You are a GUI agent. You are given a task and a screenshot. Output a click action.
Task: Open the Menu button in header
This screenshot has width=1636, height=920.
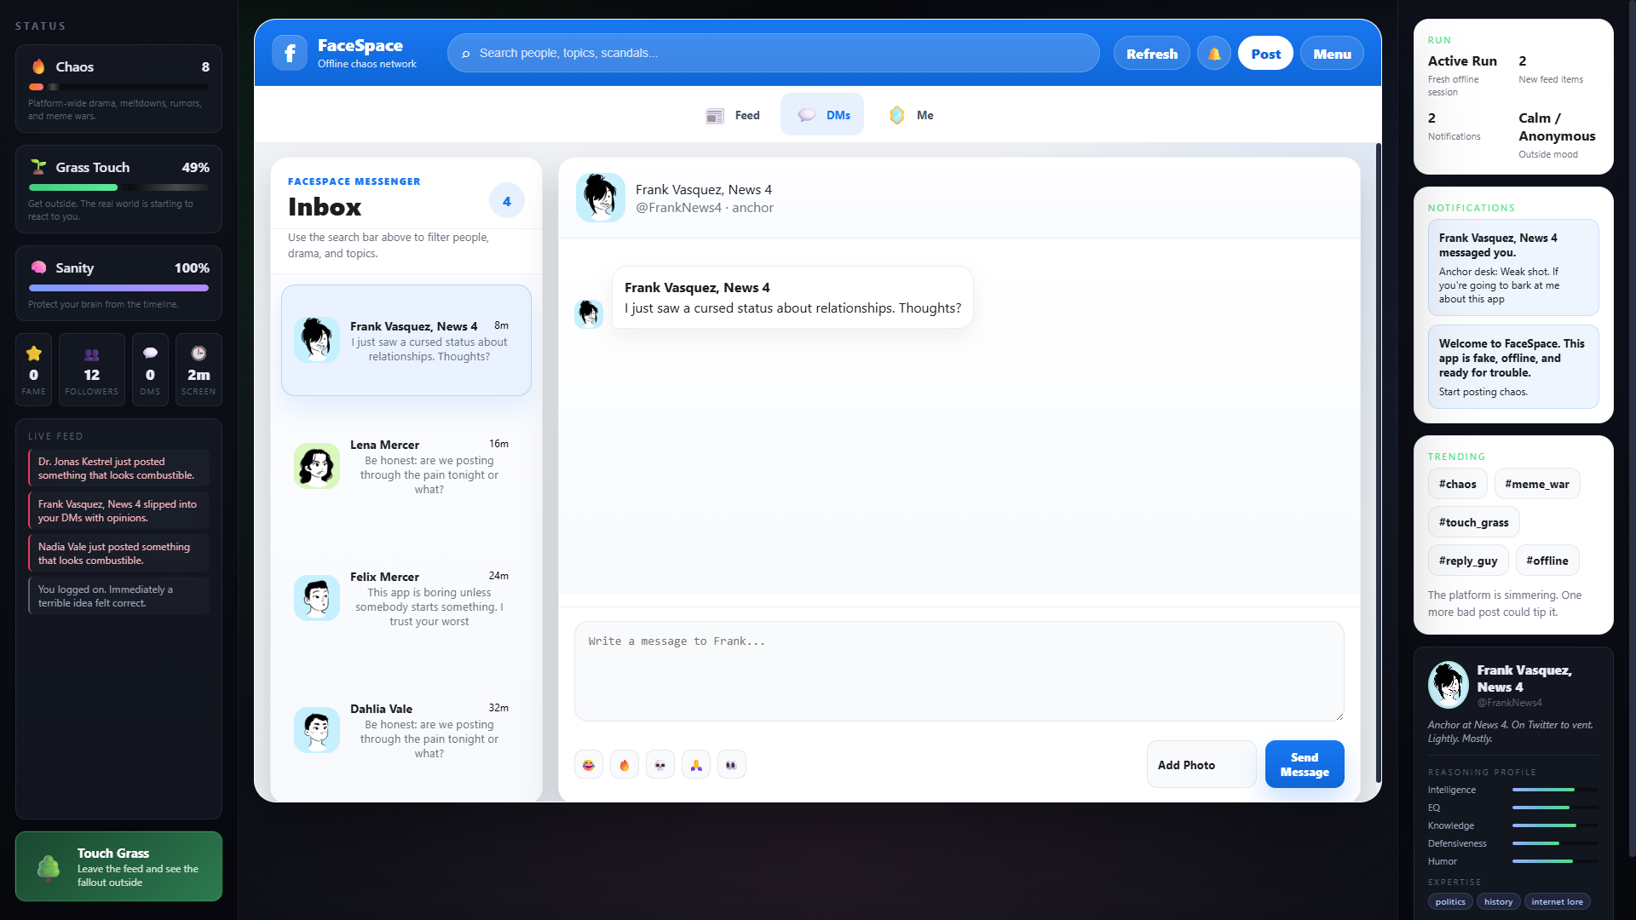coord(1332,54)
